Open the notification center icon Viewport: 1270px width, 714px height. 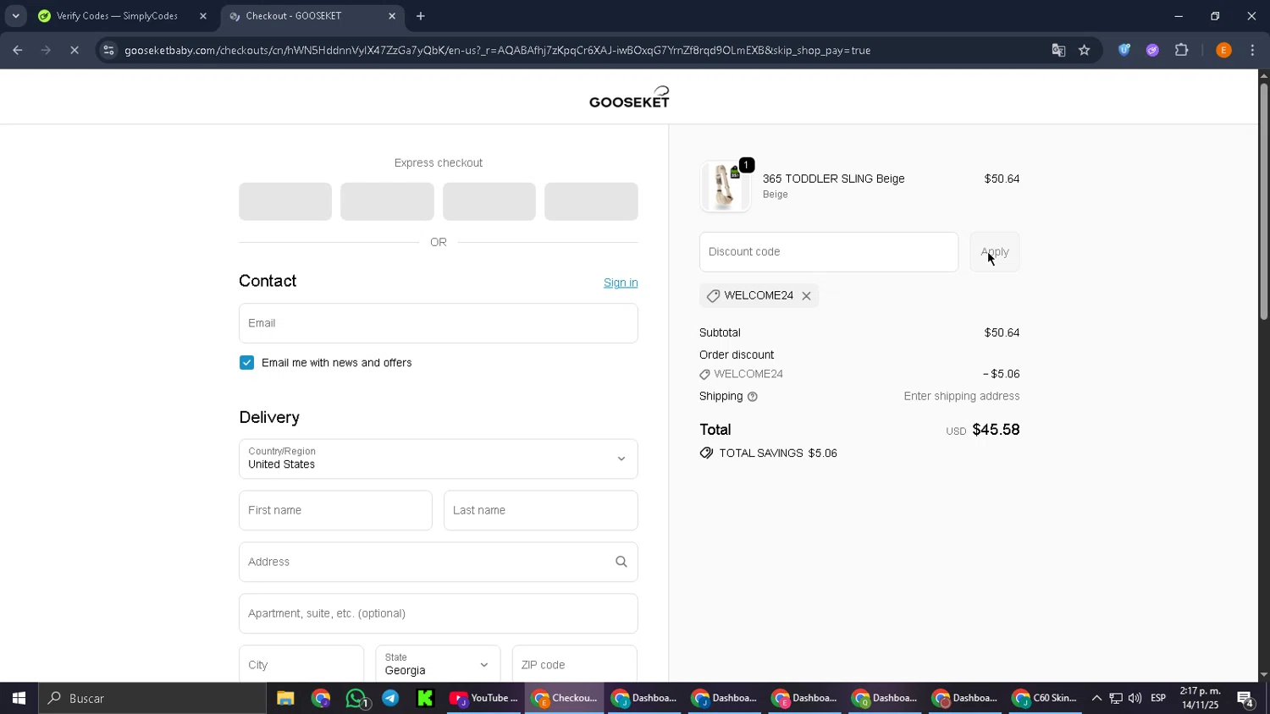point(1245,699)
